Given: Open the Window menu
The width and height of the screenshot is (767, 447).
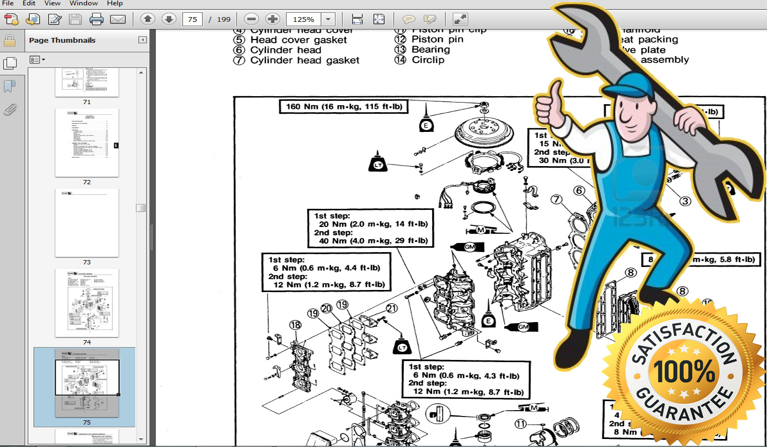Looking at the screenshot, I should click(x=83, y=3).
